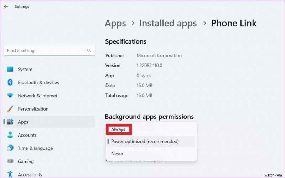Click the Phone Link title
This screenshot has width=285, height=178.
[x=234, y=23]
